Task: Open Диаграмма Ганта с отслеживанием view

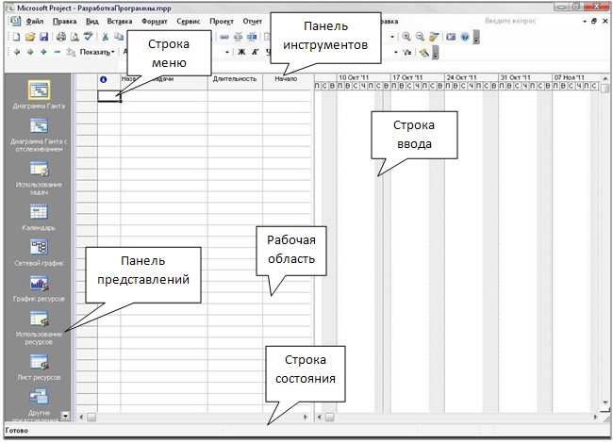Action: (39, 135)
